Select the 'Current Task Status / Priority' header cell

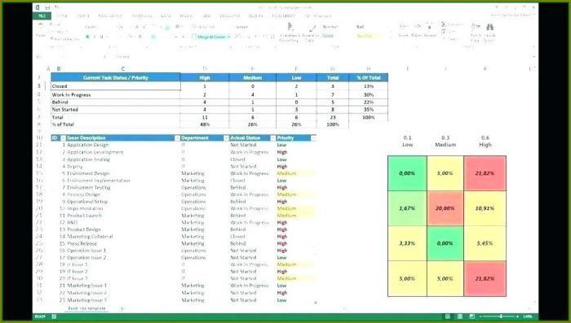click(x=116, y=78)
